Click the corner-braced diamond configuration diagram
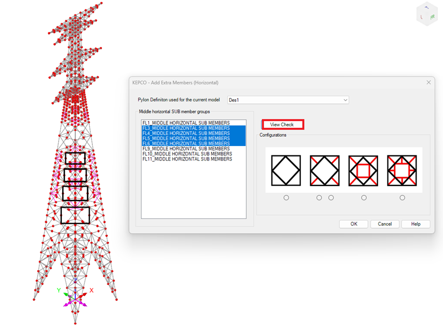This screenshot has height=332, width=443. (325, 170)
